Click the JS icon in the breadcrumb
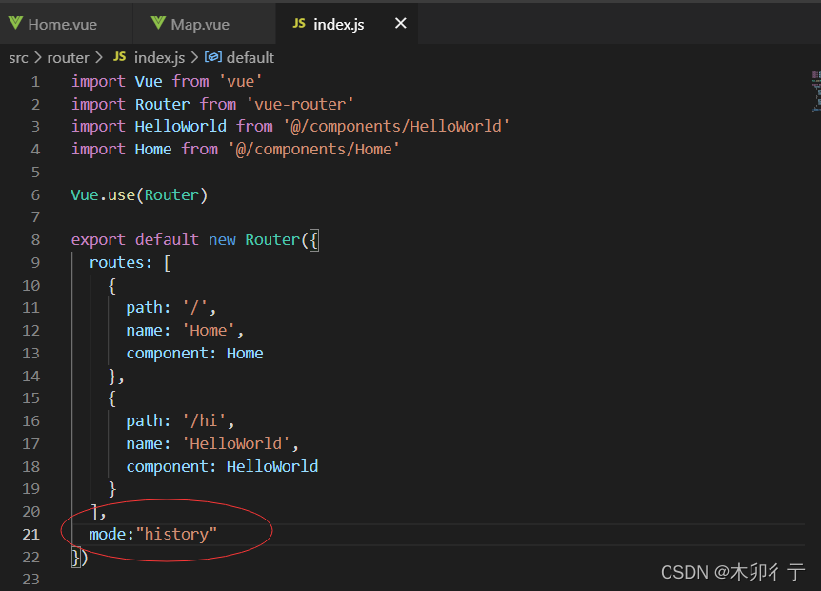This screenshot has width=821, height=591. tap(120, 56)
